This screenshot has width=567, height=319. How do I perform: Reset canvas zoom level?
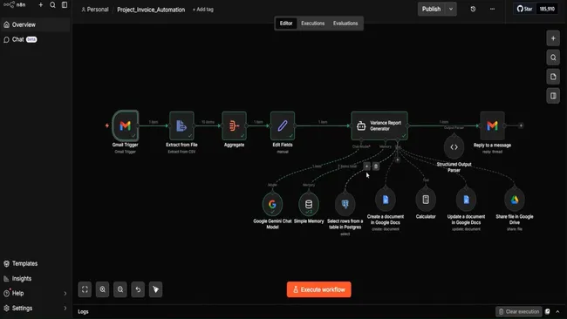pos(138,289)
